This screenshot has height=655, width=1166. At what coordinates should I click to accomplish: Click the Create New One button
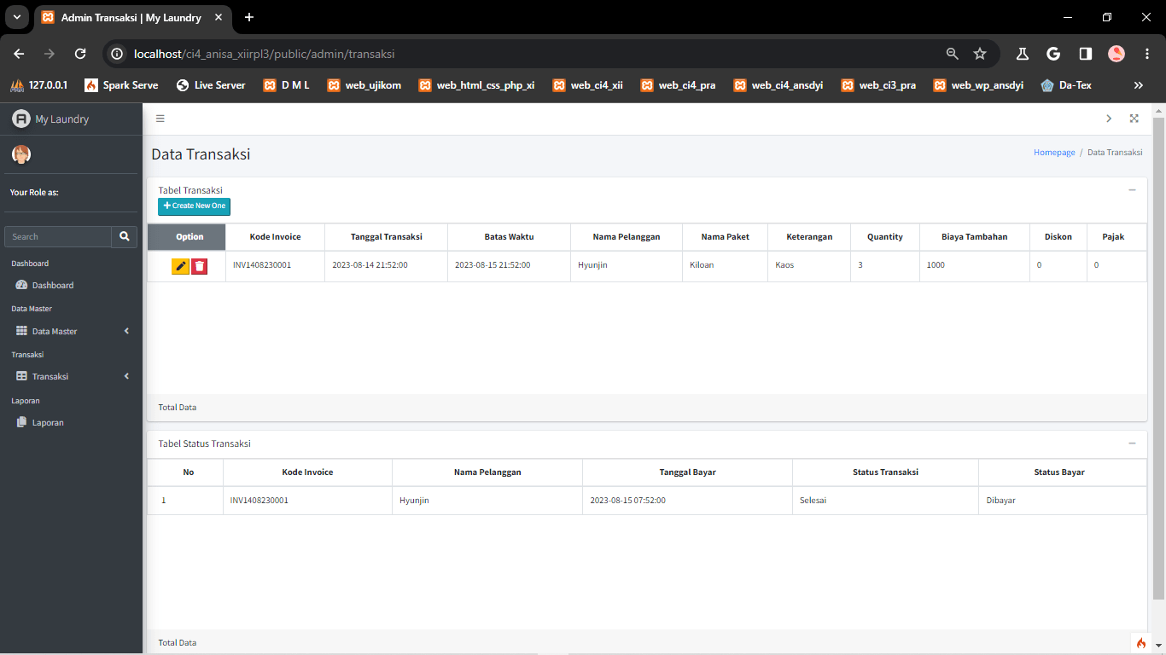coord(194,206)
